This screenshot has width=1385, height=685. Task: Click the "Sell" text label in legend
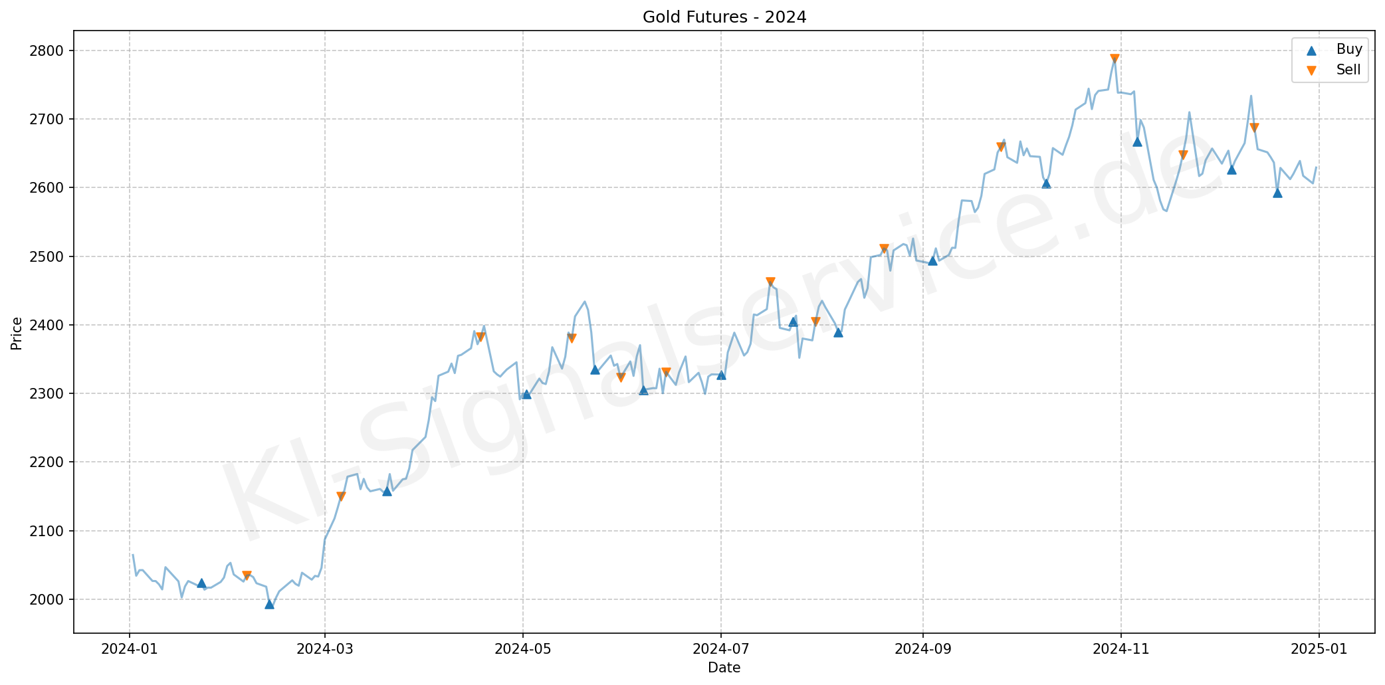click(x=1348, y=70)
